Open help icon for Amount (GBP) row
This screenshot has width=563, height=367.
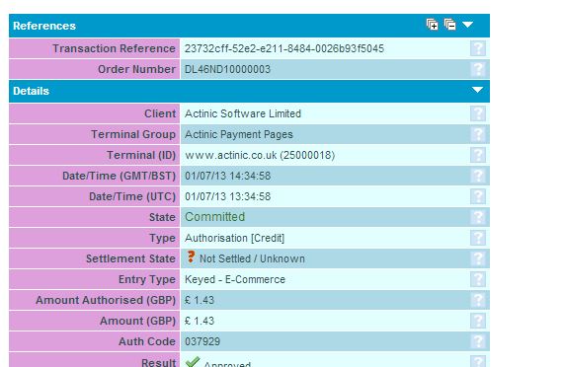[x=478, y=321]
